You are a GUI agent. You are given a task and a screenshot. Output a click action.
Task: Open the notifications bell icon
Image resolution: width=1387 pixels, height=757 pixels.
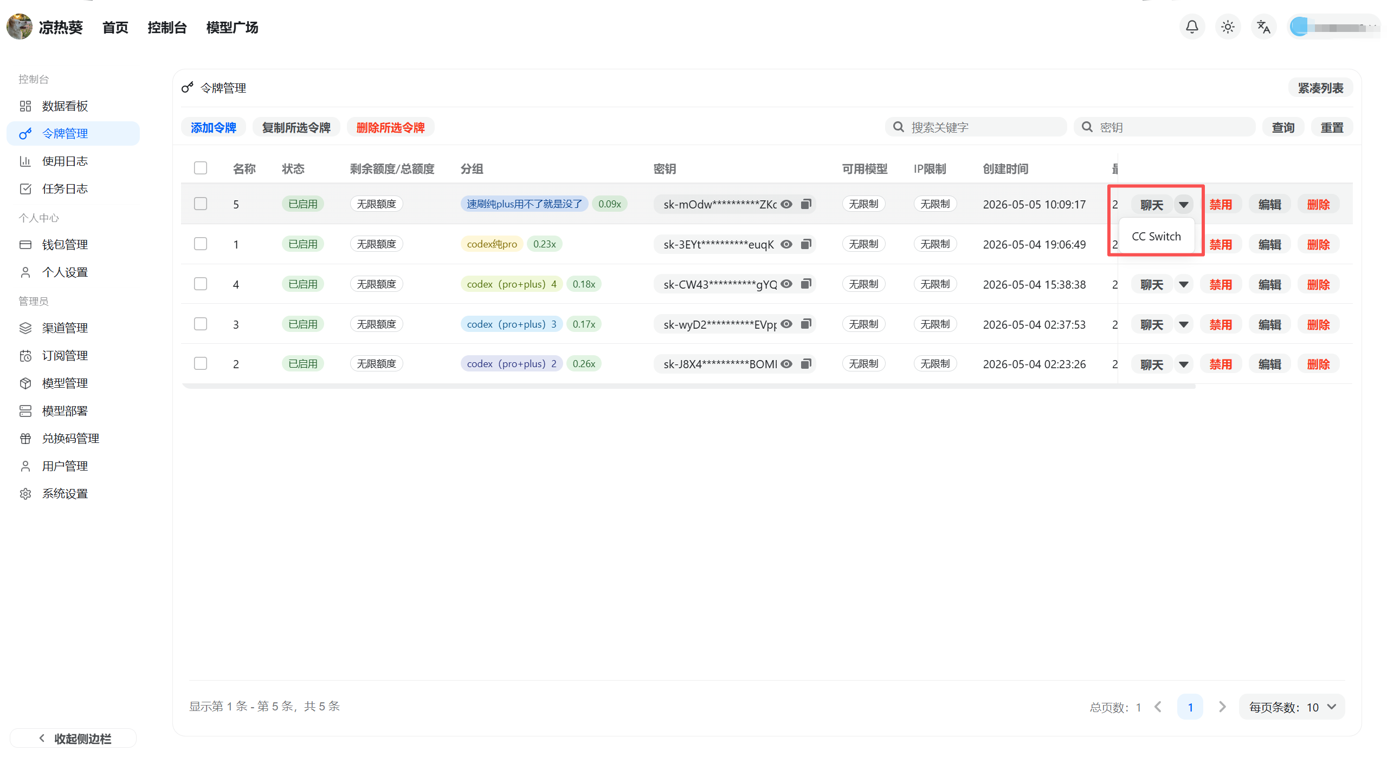tap(1192, 27)
